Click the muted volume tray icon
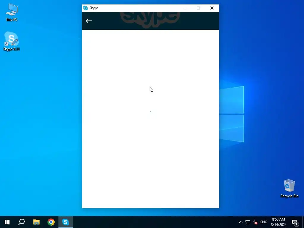Image resolution: width=304 pixels, height=228 pixels. pos(255,222)
